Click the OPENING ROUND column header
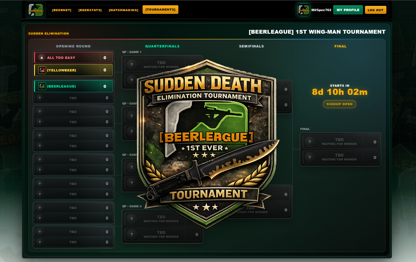The image size is (416, 262). (73, 46)
